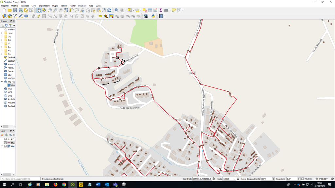Click the Refresh map button
Viewport: 335px width, 188px height.
[x=109, y=10]
